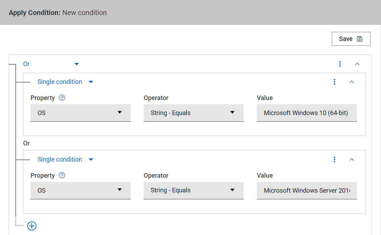Open first condition's Property OS dropdown
Image resolution: width=381 pixels, height=235 pixels.
pyautogui.click(x=80, y=113)
